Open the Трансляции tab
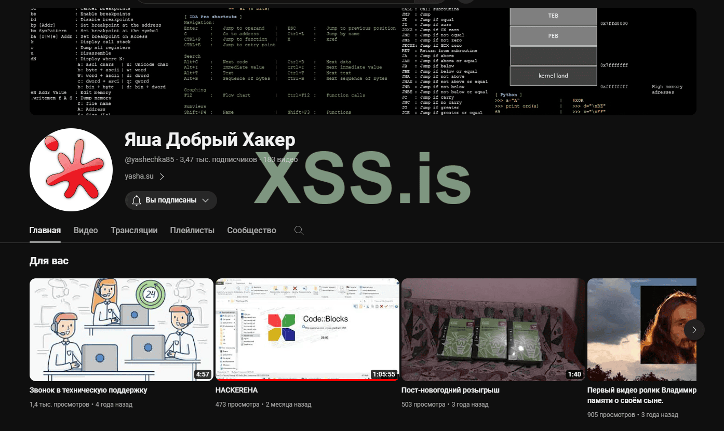The image size is (724, 431). [x=134, y=230]
